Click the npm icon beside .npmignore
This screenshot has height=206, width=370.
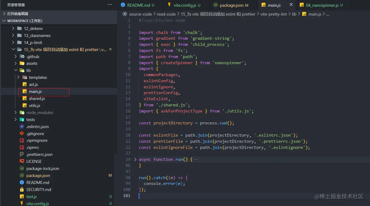tap(22, 141)
